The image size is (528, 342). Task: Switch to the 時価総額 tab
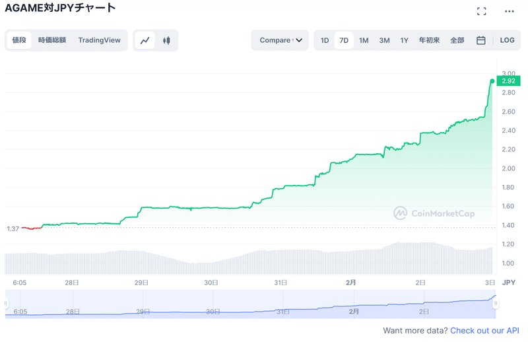point(52,40)
